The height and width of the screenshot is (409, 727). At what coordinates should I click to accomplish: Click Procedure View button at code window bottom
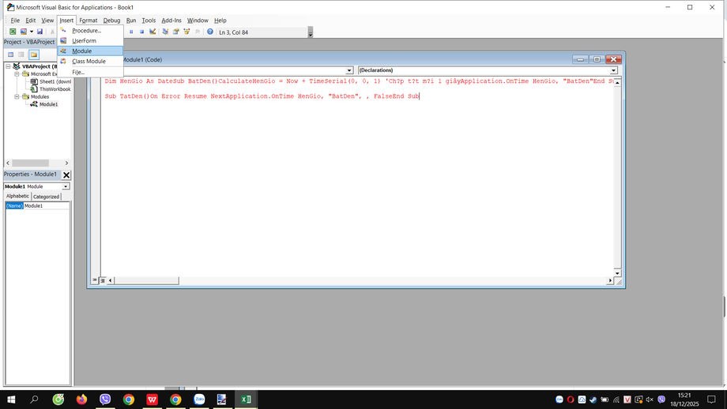95,280
